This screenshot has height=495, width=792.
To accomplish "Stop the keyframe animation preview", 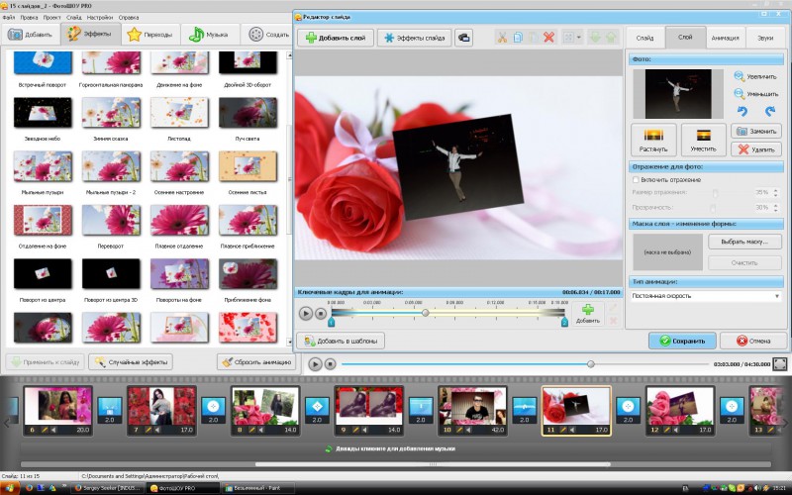I will click(x=320, y=314).
